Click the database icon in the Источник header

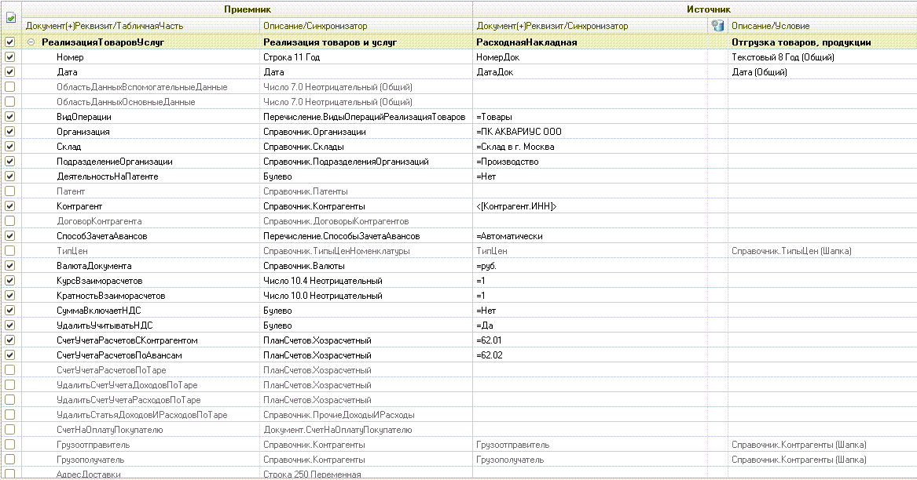click(717, 26)
